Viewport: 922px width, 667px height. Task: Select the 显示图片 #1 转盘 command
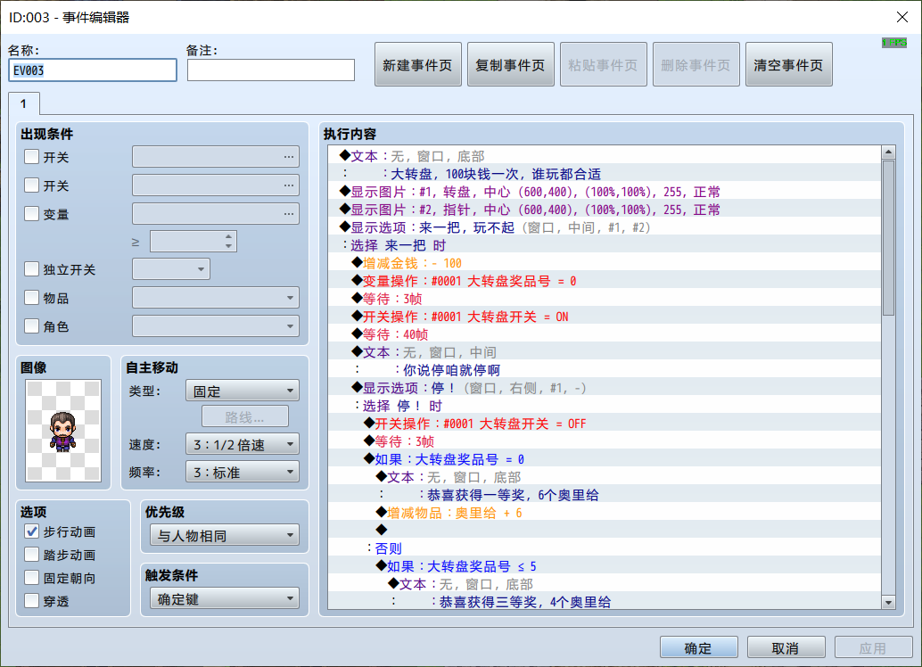pos(605,192)
